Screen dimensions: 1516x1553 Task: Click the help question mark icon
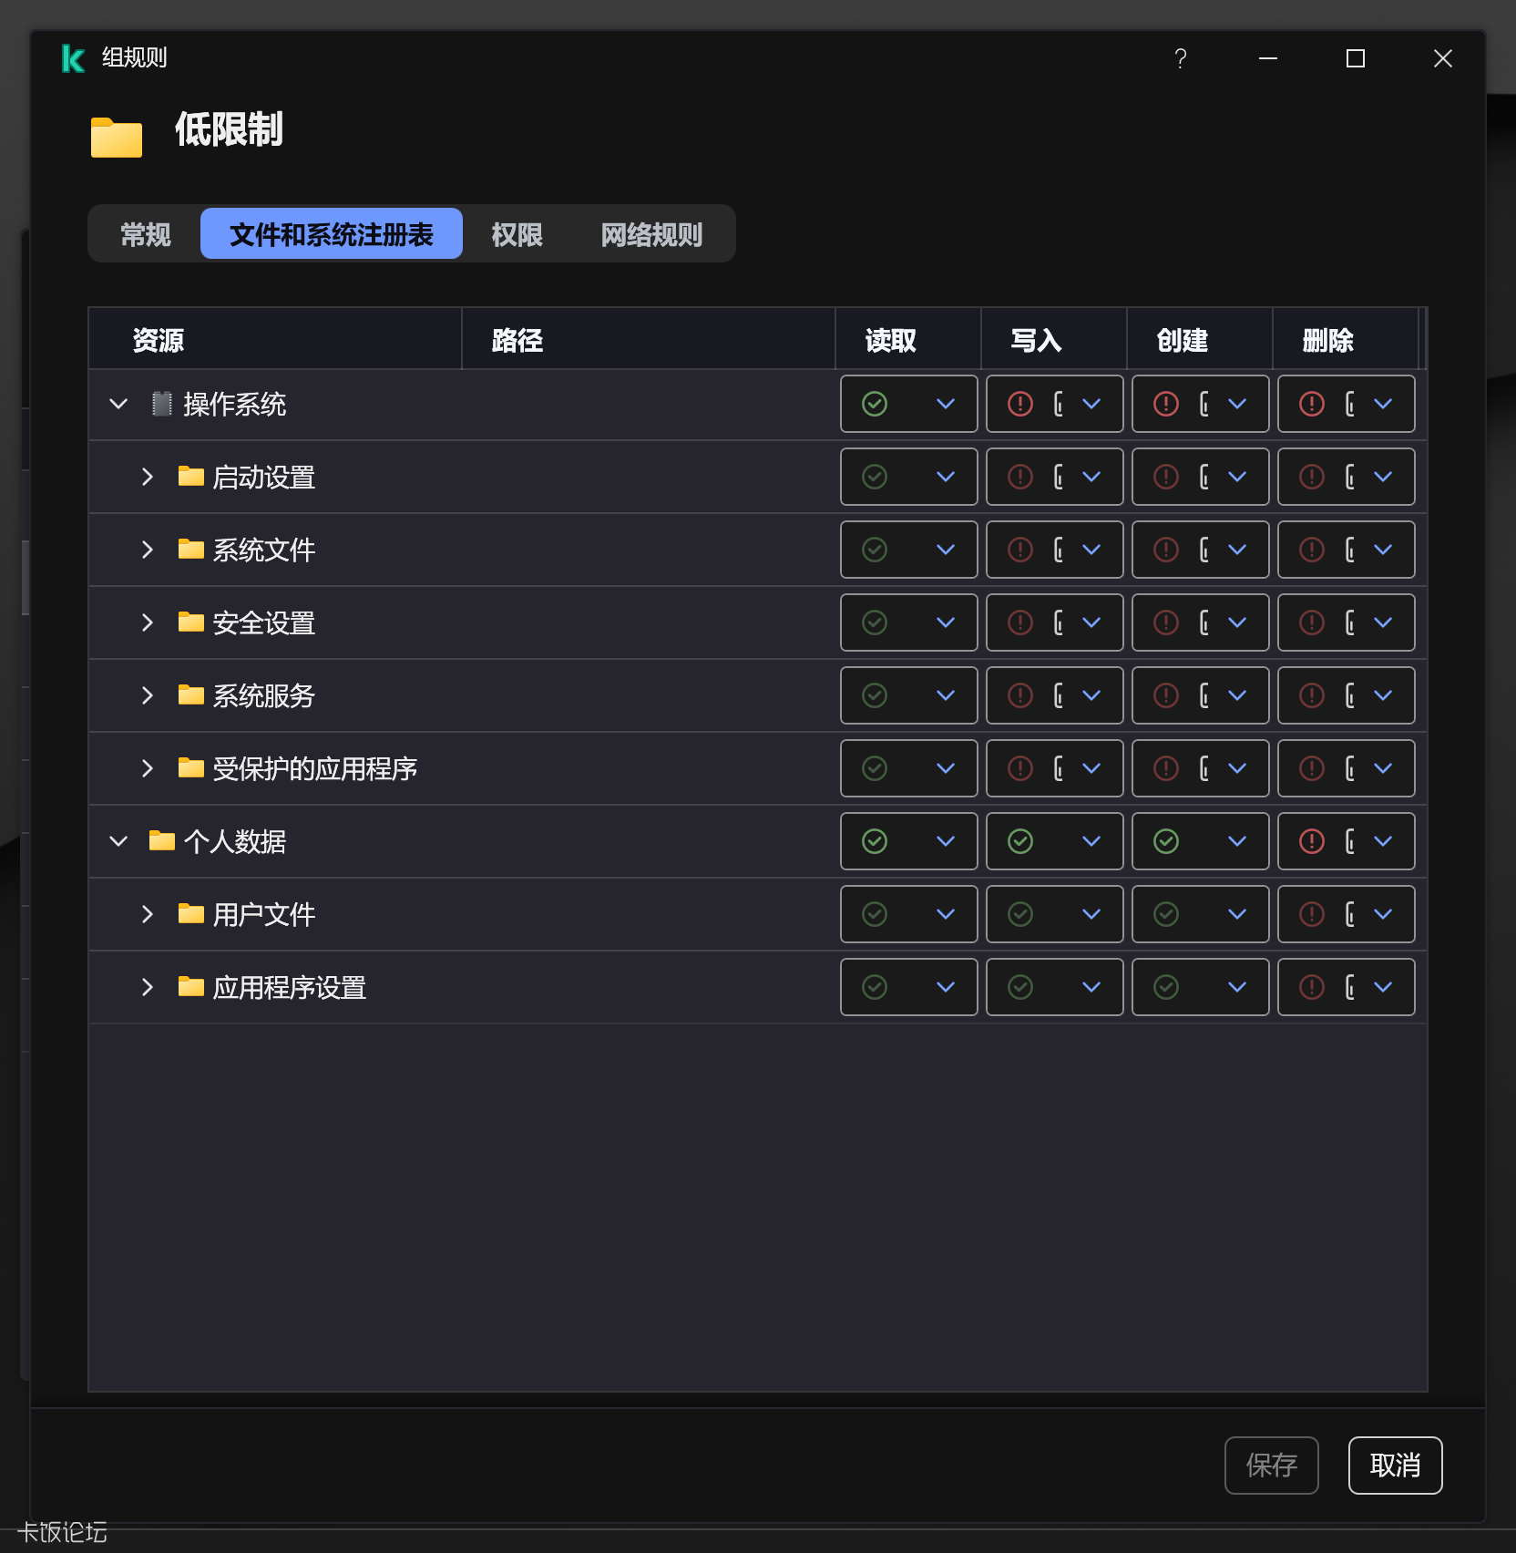1180,58
